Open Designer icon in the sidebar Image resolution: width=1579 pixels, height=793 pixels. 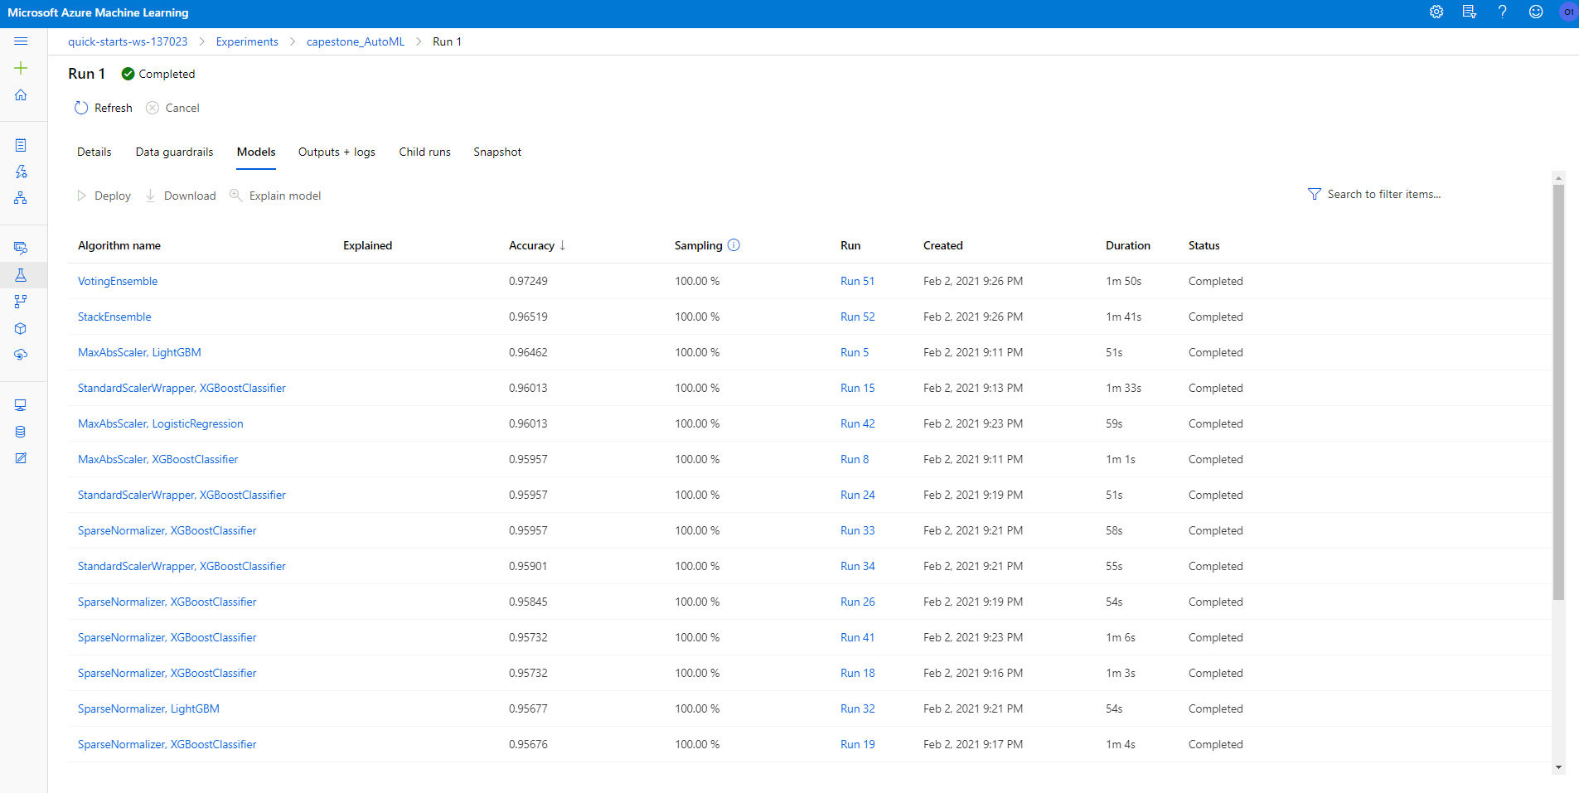(21, 198)
